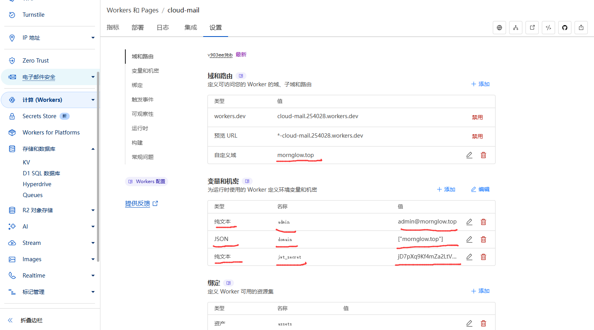The image size is (594, 330).
Task: Open the 日志 tab
Action: pyautogui.click(x=162, y=27)
